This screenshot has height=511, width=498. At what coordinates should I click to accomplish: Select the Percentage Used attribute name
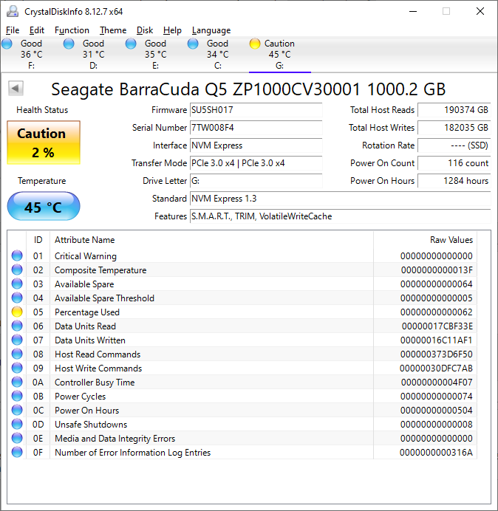tap(87, 312)
